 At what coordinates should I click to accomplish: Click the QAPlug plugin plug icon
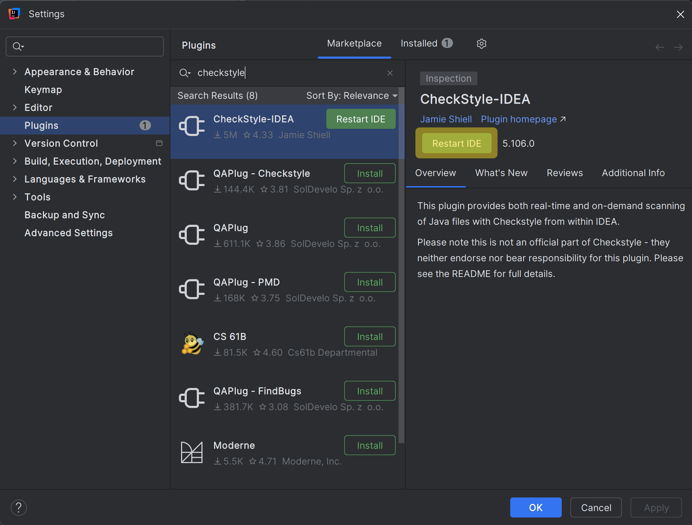[x=192, y=235]
